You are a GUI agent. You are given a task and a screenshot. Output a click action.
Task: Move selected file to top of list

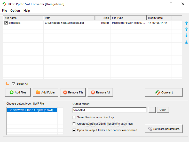[186, 23]
